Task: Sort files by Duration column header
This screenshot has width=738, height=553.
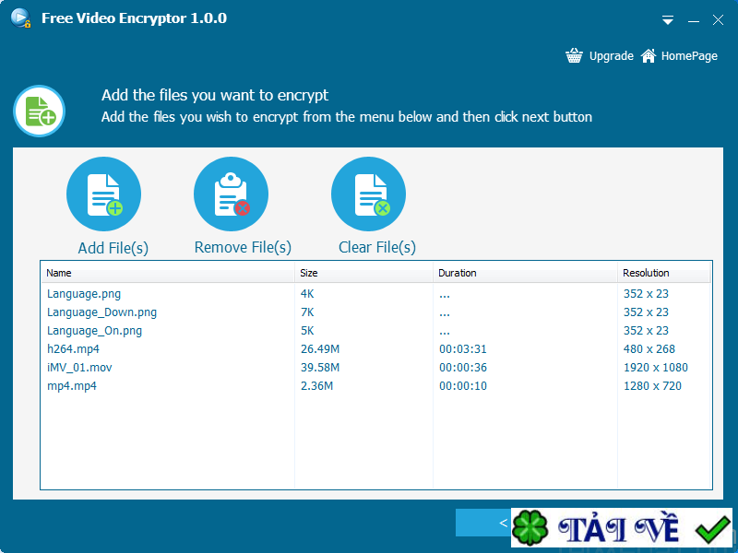Action: pyautogui.click(x=458, y=273)
